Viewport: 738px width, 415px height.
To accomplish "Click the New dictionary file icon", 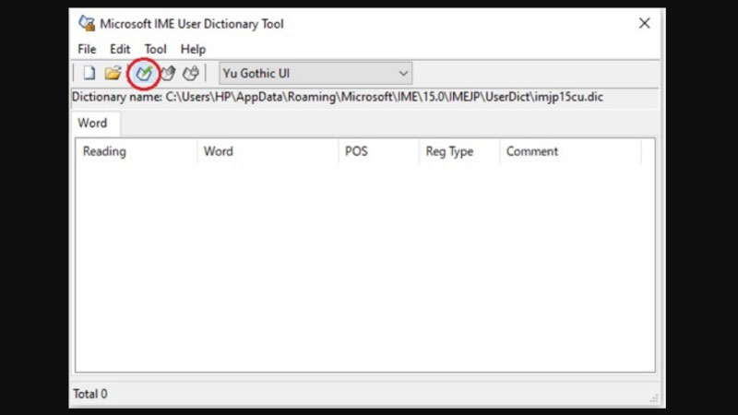I will pyautogui.click(x=89, y=73).
